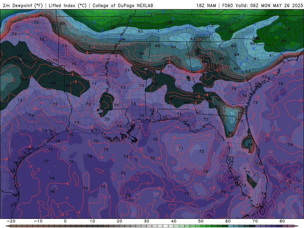Screen dimensions: 304x228
Task: Click the 40 label on the color scale
Action: (174, 221)
